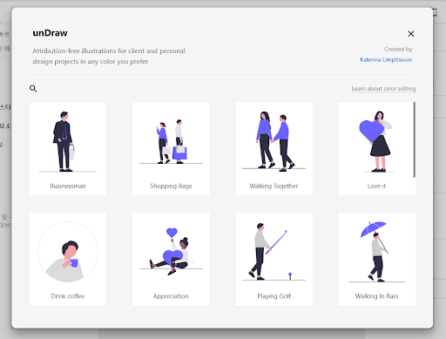Viewport: 446px width, 339px height.
Task: Select the Drink coffee illustration
Action: click(x=68, y=259)
